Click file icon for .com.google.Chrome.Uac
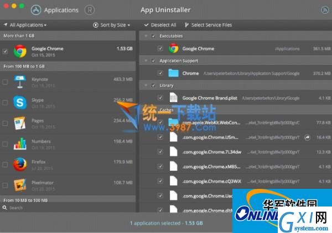332x233 pixels. 173,195
